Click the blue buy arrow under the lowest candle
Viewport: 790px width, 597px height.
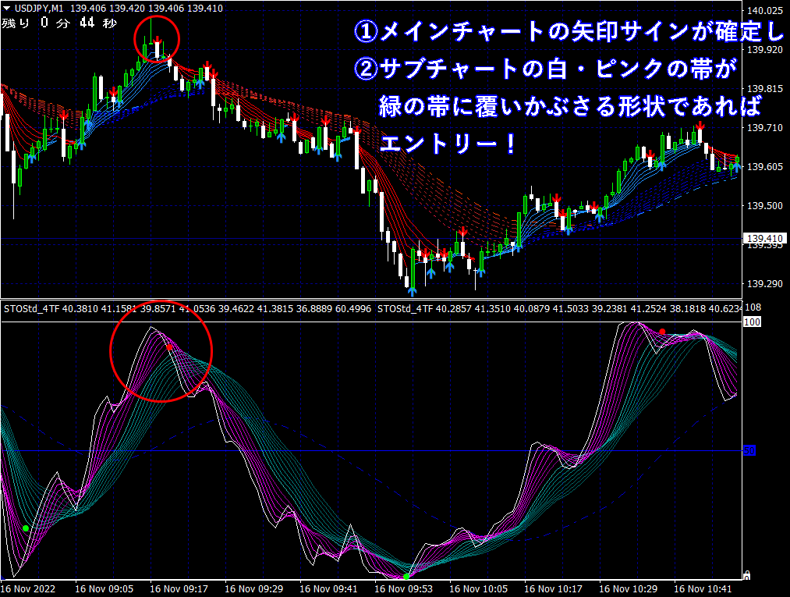[x=412, y=291]
